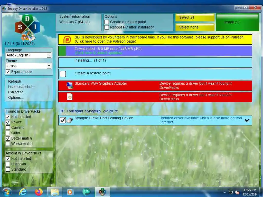Open the Patreon page banner

[x=155, y=40]
